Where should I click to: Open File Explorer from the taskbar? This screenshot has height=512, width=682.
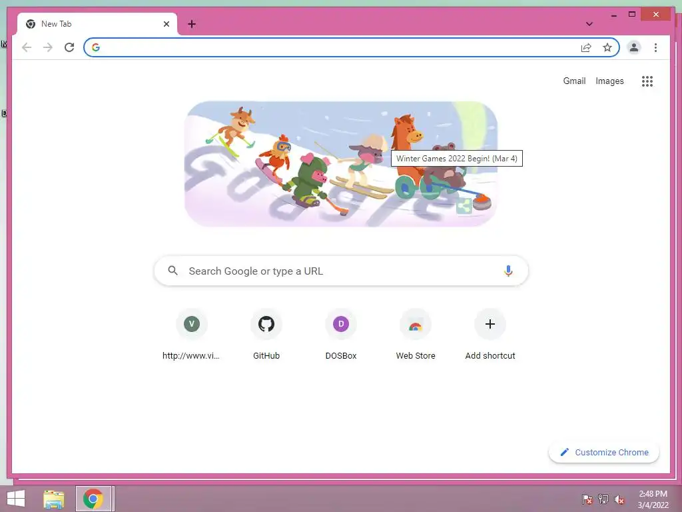(x=54, y=499)
